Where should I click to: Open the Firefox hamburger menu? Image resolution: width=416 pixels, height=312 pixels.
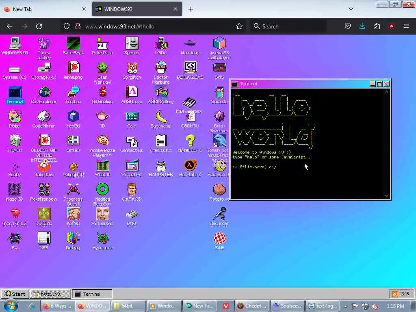[x=406, y=26]
